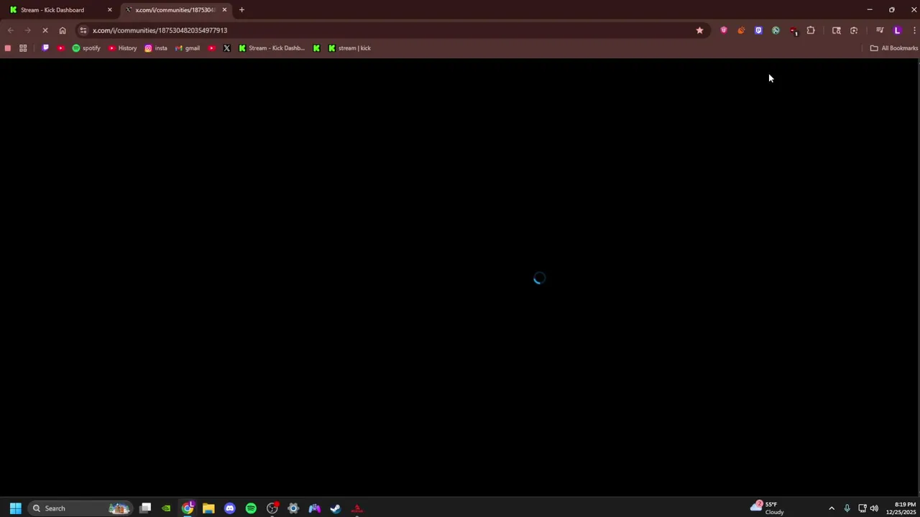Image resolution: width=920 pixels, height=517 pixels.
Task: Close the x.com communities tab
Action: click(224, 10)
